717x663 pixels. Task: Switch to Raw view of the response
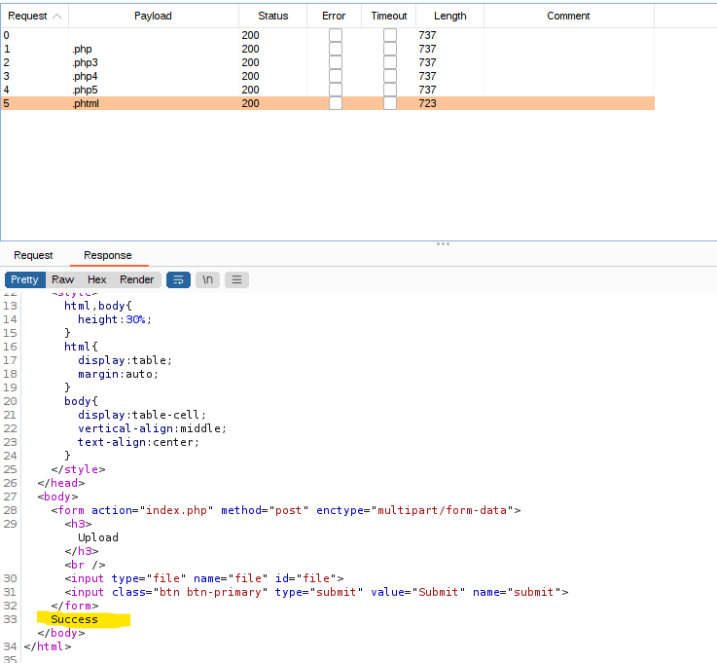(x=63, y=279)
